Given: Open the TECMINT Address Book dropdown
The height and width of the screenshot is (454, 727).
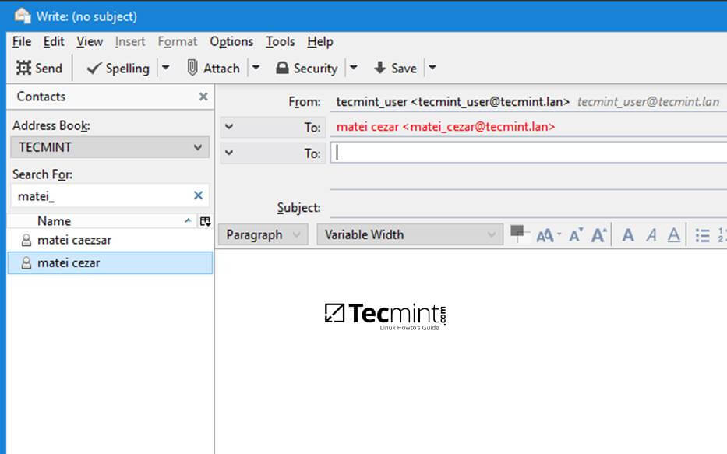Looking at the screenshot, I should click(x=109, y=146).
